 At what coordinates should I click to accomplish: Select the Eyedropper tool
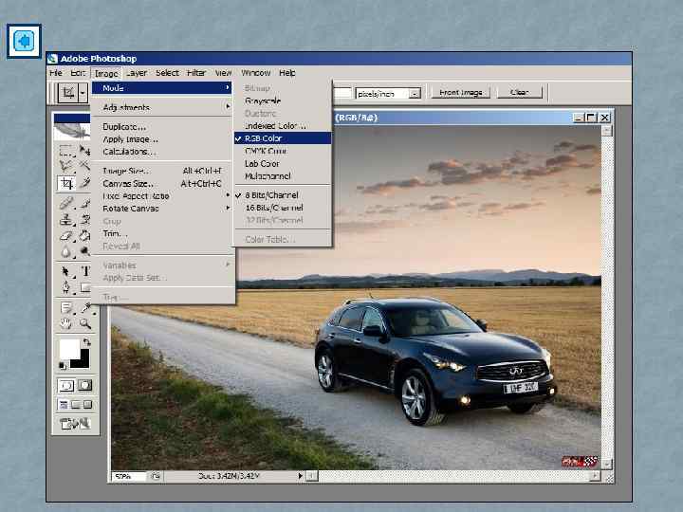coord(85,308)
